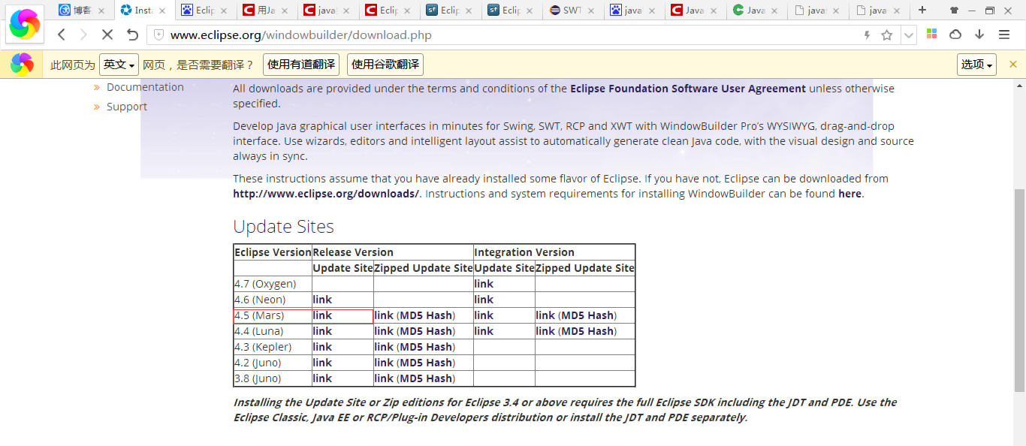Click the undo/restore closed tab arrow icon
This screenshot has width=1026, height=446.
pyautogui.click(x=133, y=35)
